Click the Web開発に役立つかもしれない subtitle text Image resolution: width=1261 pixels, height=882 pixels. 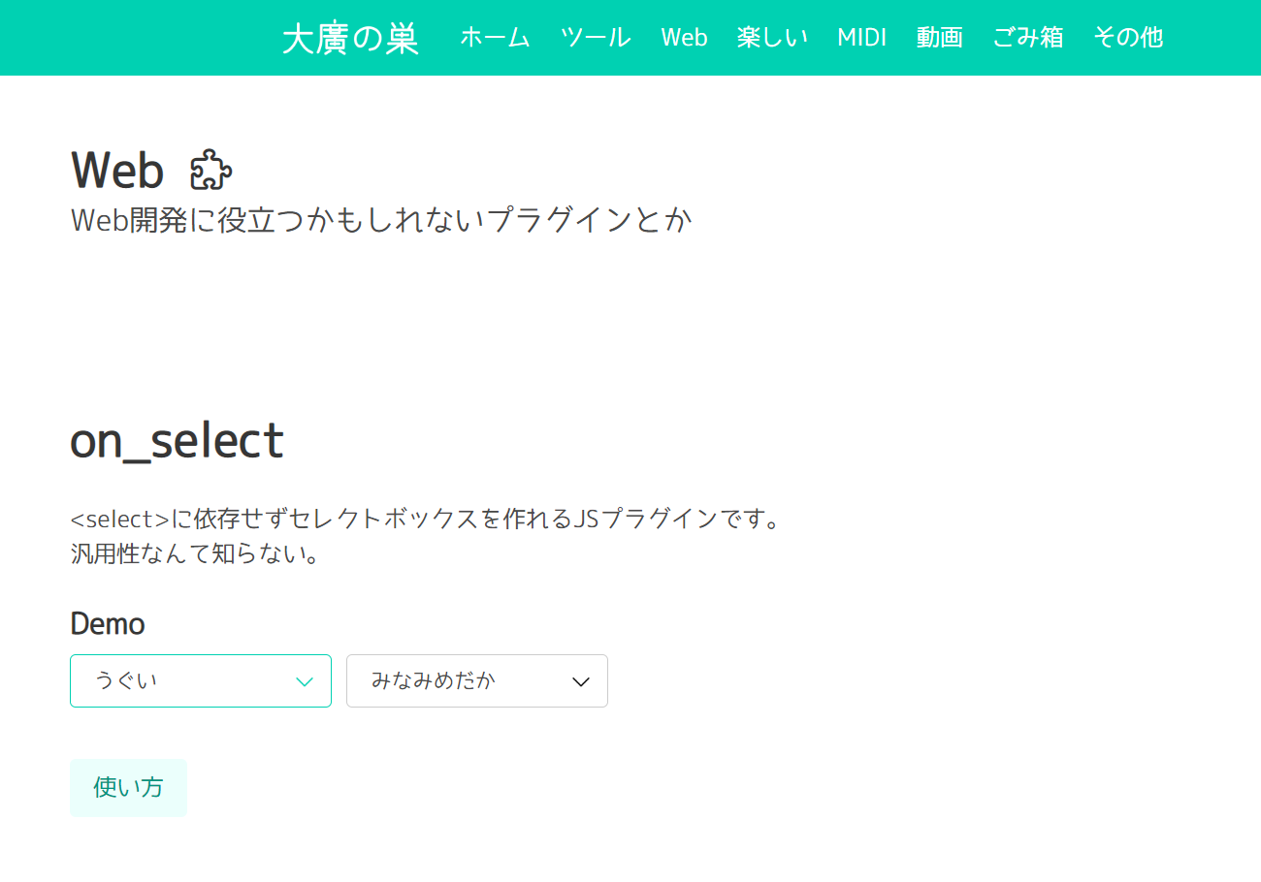click(x=381, y=220)
